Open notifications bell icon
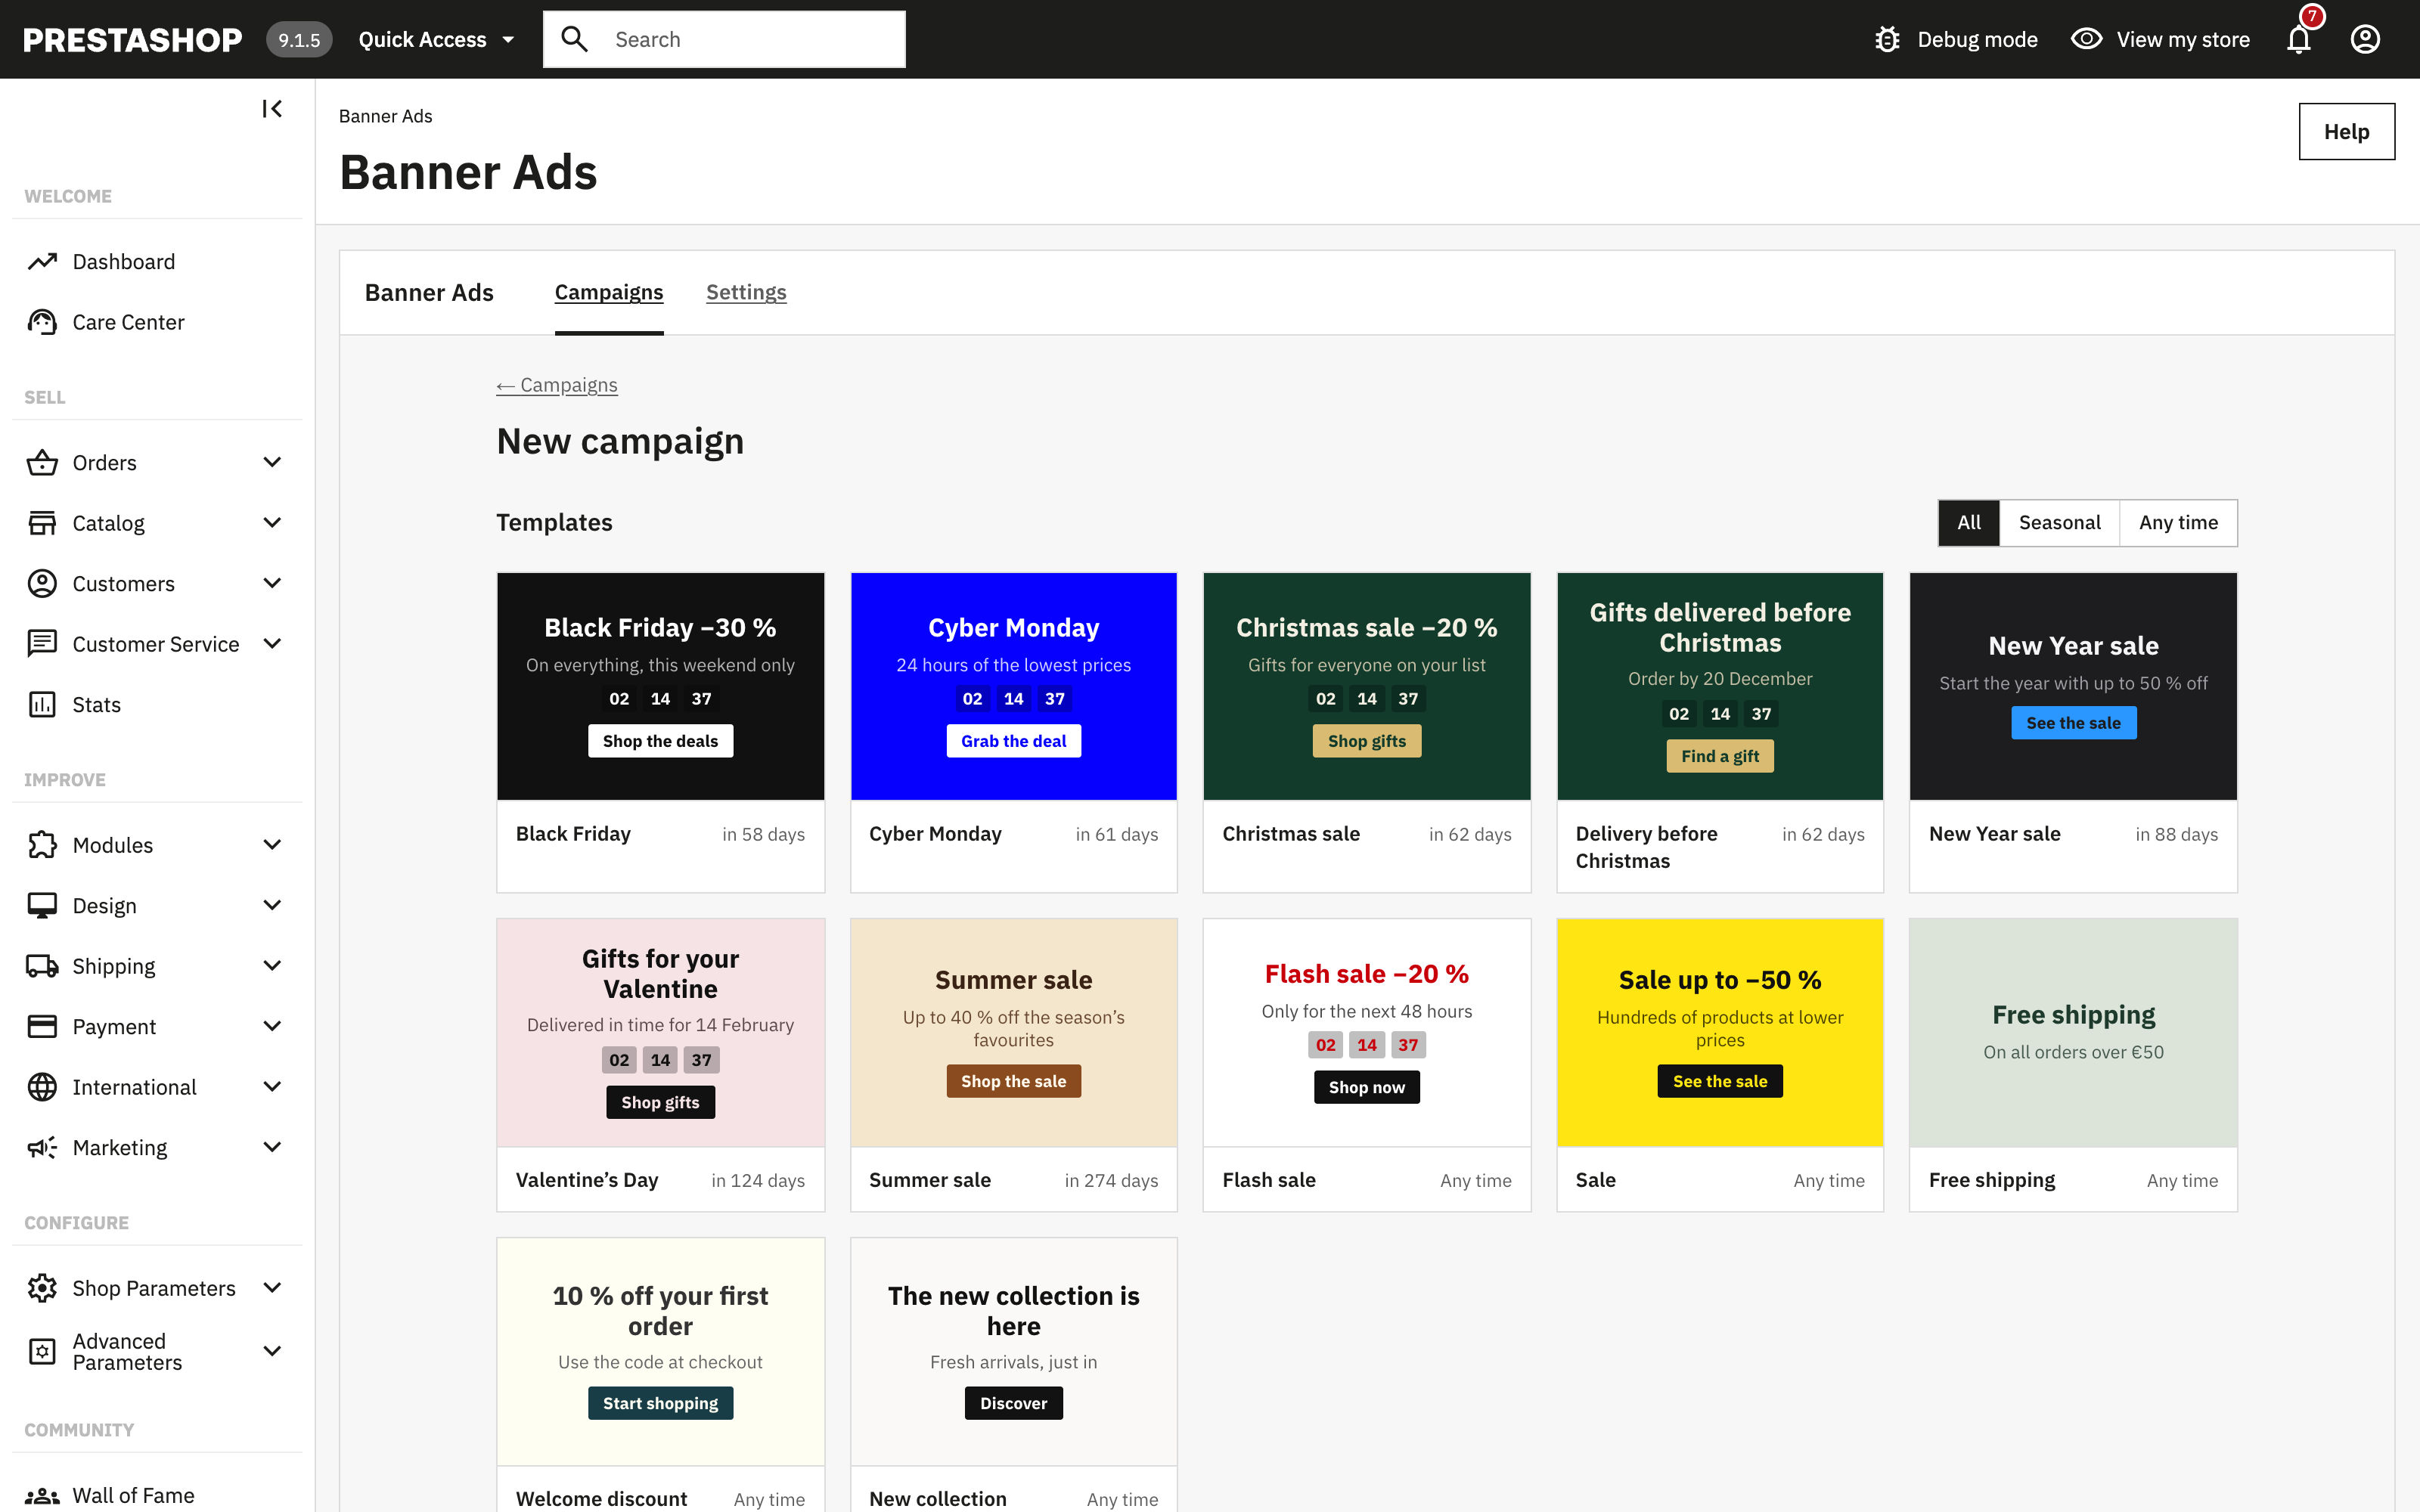 point(2299,39)
